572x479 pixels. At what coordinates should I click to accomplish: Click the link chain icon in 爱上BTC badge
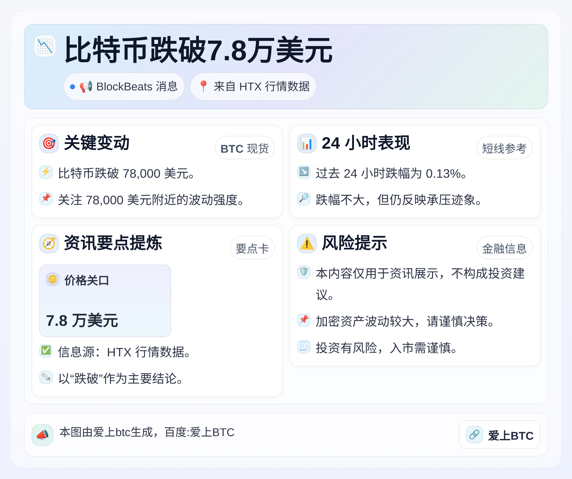(x=474, y=435)
